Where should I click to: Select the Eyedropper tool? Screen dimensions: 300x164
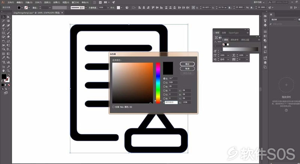click(x=3, y=58)
